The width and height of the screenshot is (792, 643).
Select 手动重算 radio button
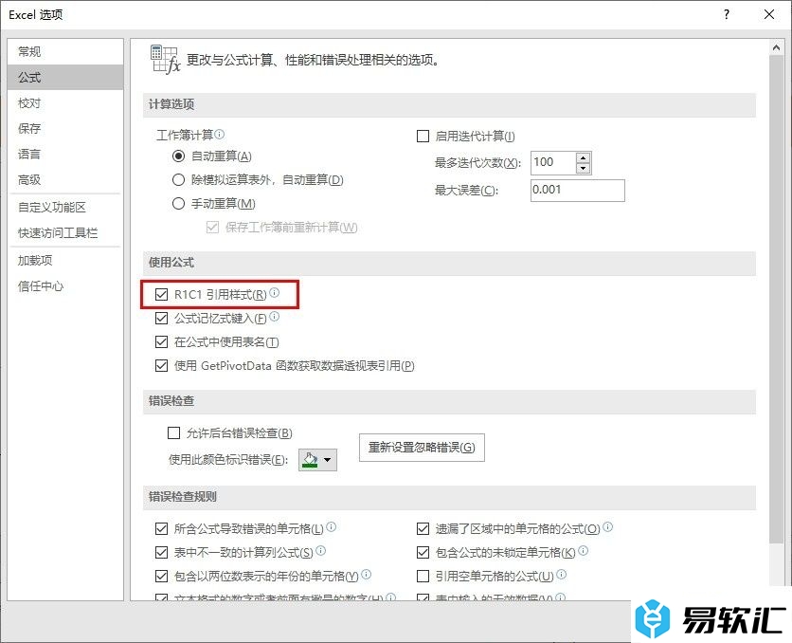click(178, 203)
